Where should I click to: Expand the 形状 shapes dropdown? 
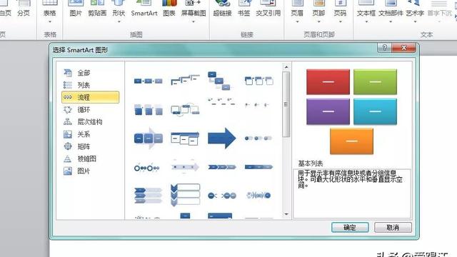pyautogui.click(x=119, y=21)
